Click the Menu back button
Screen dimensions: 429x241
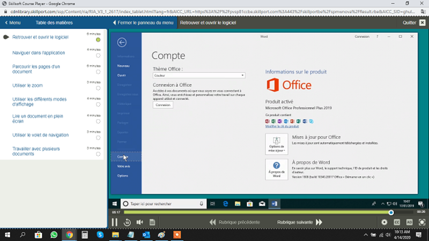(13, 22)
